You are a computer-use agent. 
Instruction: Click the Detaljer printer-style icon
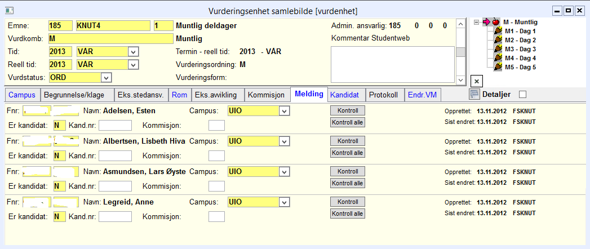click(x=474, y=95)
